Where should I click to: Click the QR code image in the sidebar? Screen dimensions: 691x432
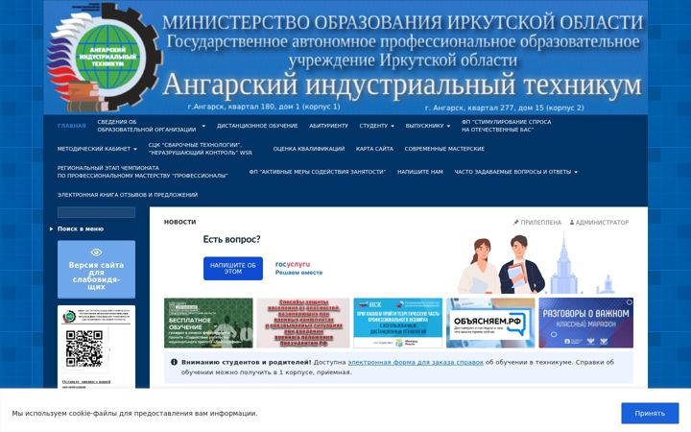[84, 348]
